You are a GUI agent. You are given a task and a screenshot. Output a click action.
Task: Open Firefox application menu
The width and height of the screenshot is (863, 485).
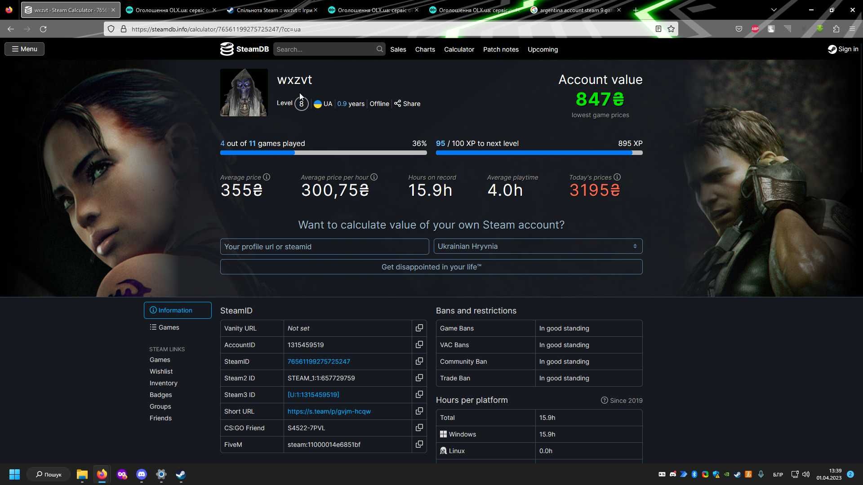[852, 29]
